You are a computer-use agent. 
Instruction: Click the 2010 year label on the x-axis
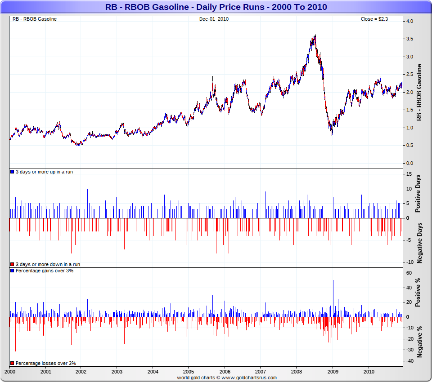pyautogui.click(x=369, y=372)
